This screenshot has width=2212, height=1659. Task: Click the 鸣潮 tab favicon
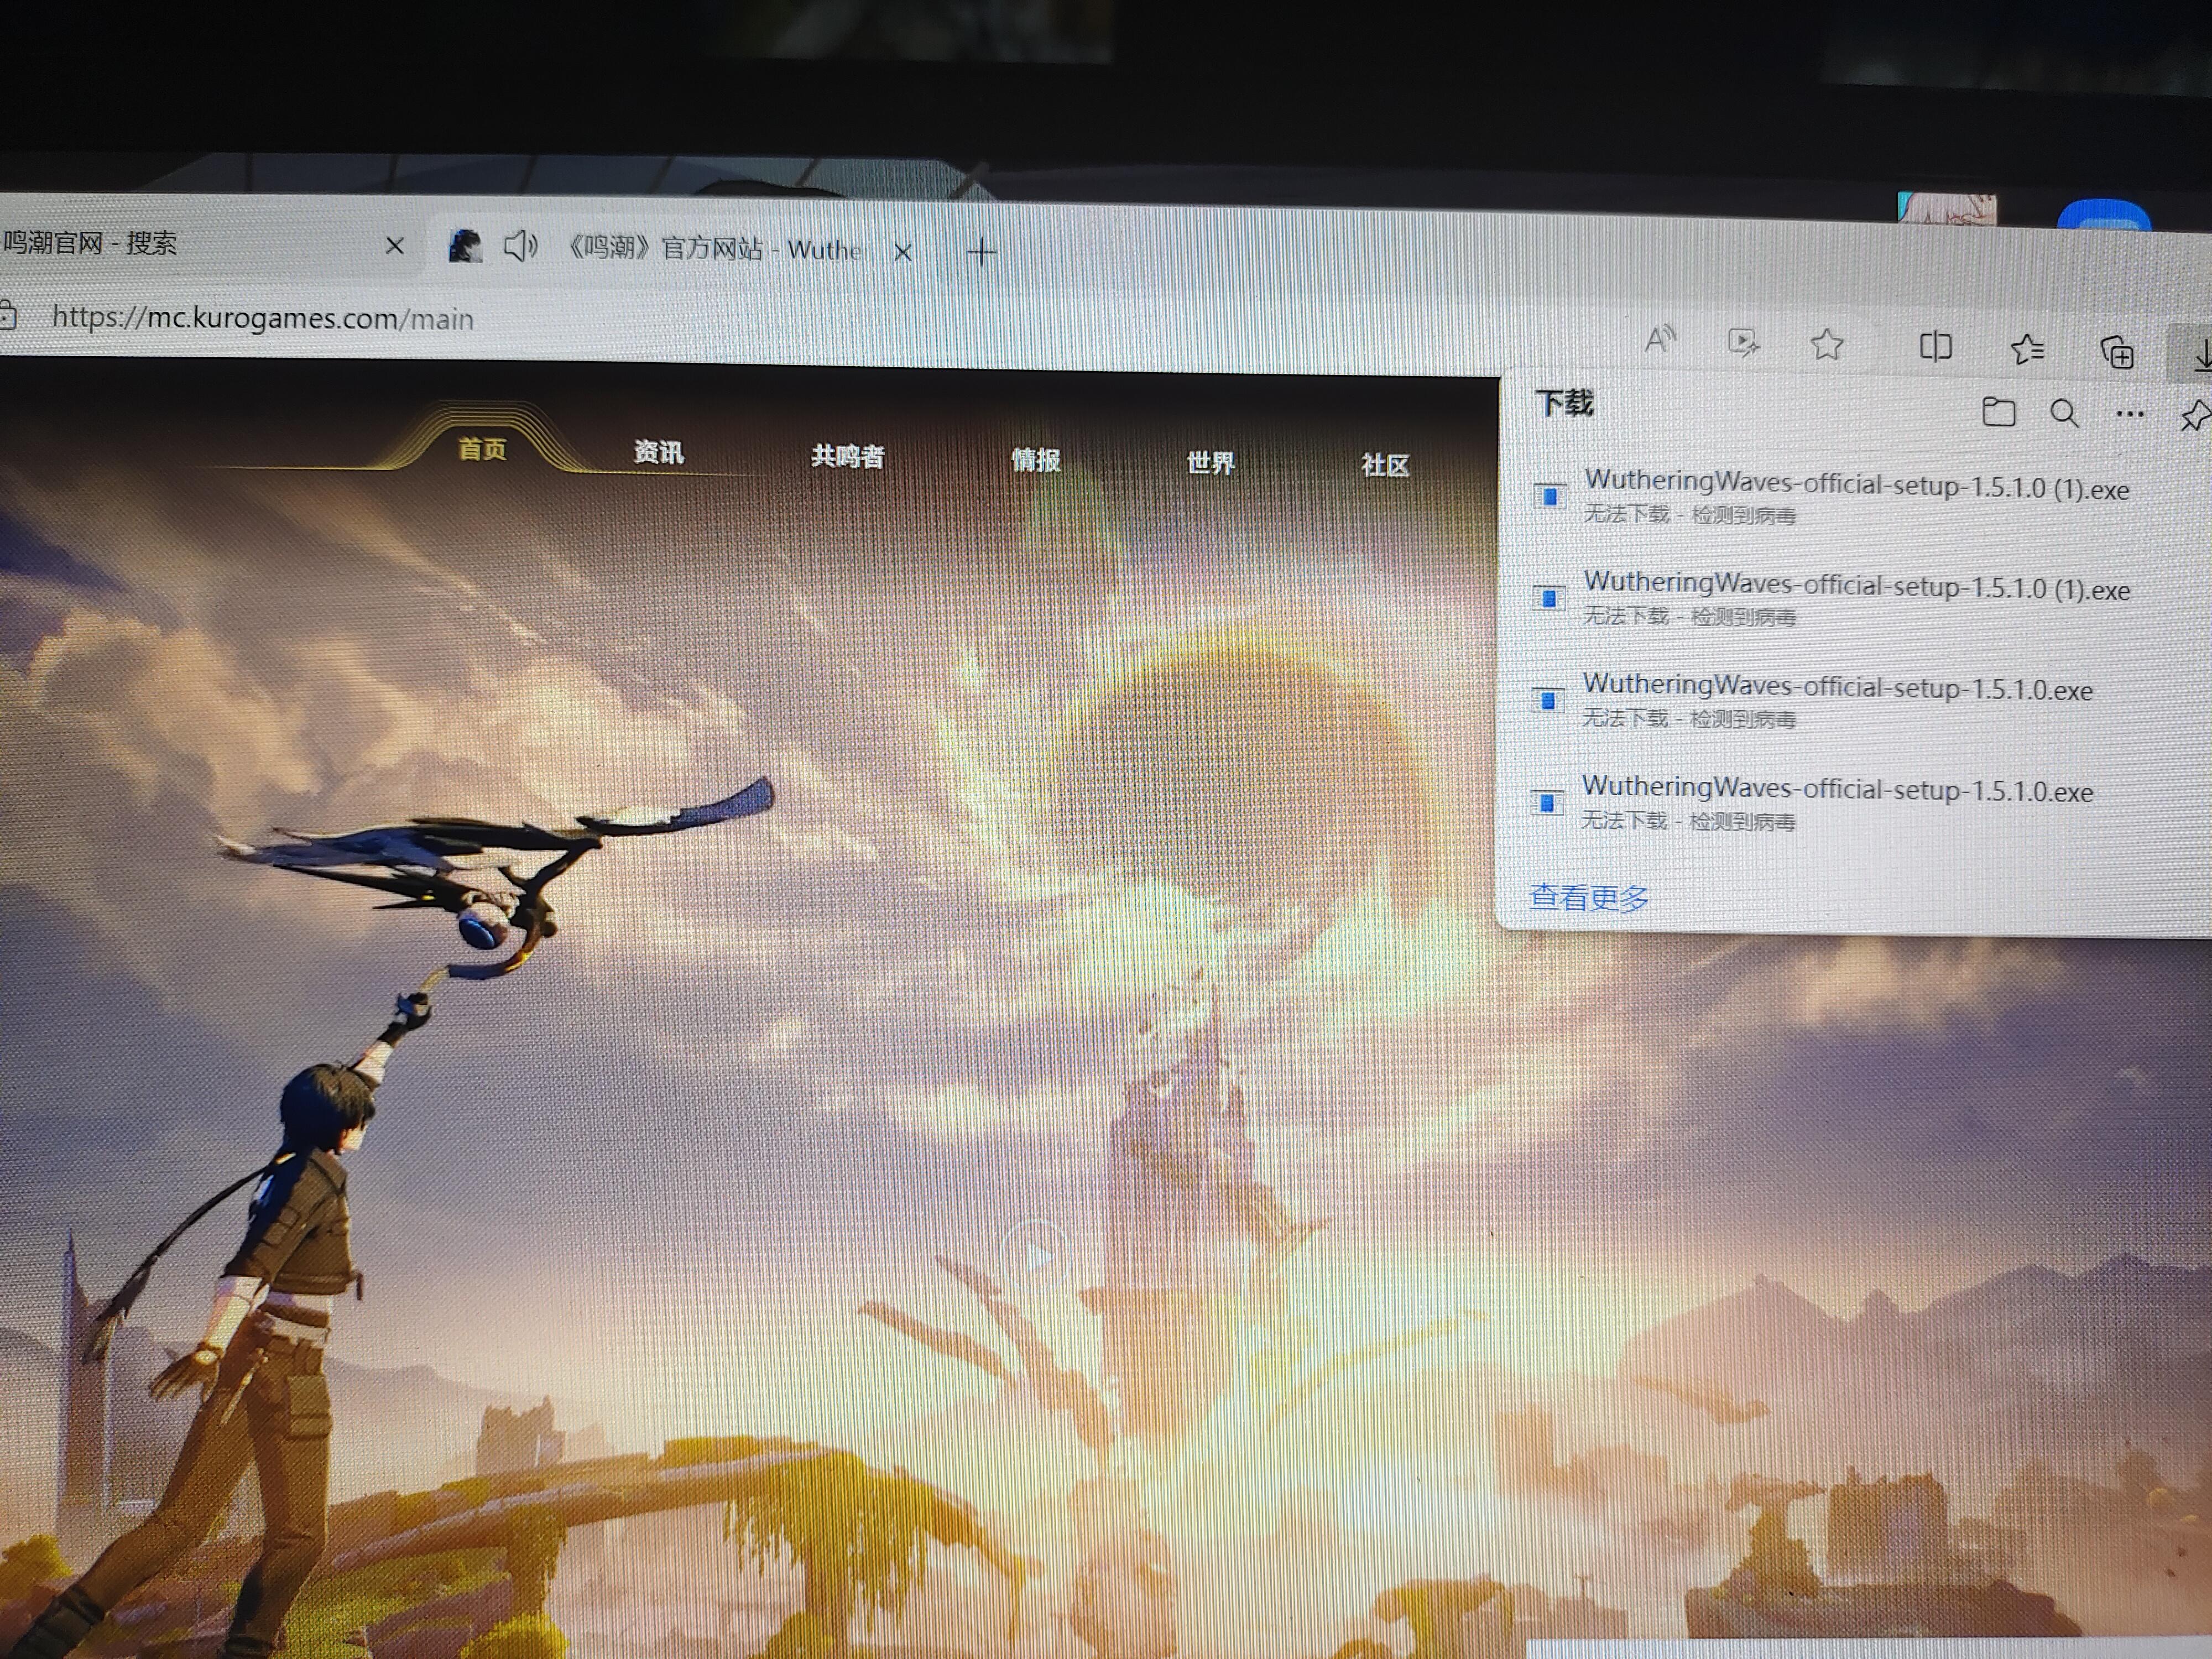(464, 245)
